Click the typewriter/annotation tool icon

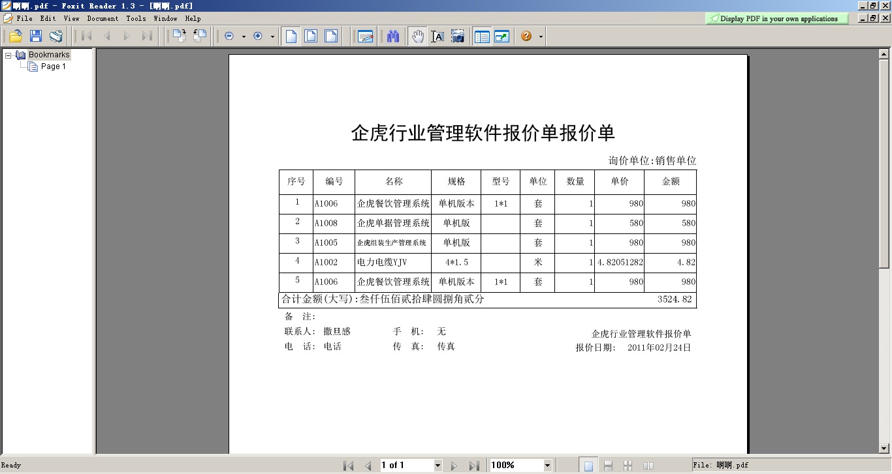[366, 37]
